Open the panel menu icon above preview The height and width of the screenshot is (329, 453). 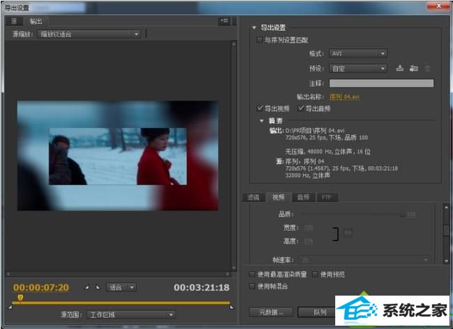coord(224,21)
